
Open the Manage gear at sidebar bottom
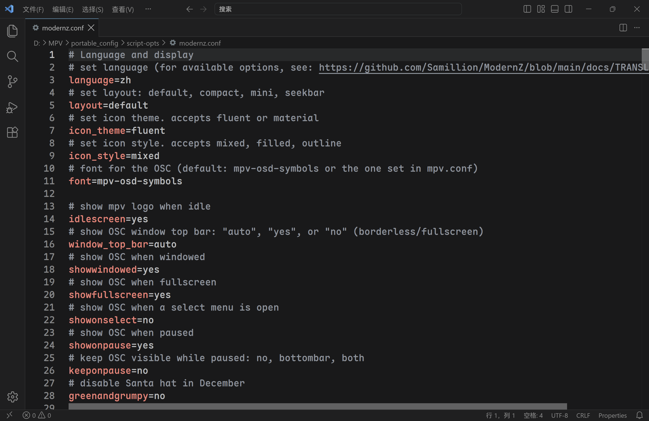click(x=13, y=397)
